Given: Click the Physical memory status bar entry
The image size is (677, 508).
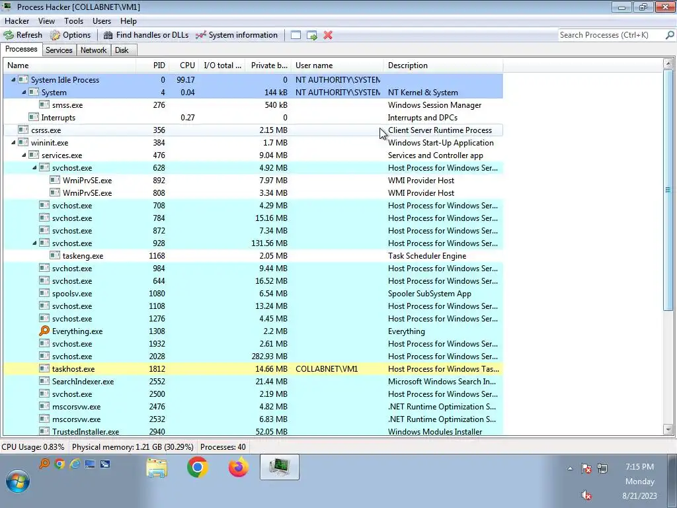Looking at the screenshot, I should (x=132, y=446).
